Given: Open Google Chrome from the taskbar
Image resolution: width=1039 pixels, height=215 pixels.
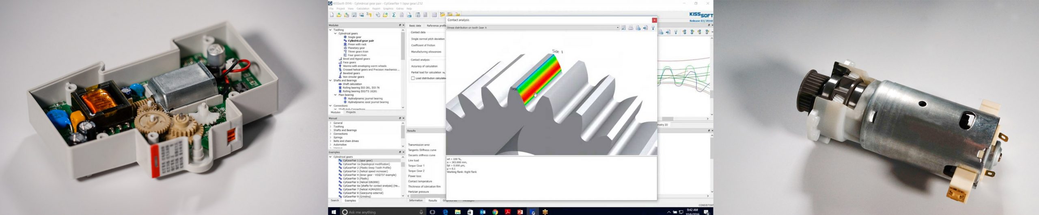Looking at the screenshot, I should pyautogui.click(x=495, y=212).
